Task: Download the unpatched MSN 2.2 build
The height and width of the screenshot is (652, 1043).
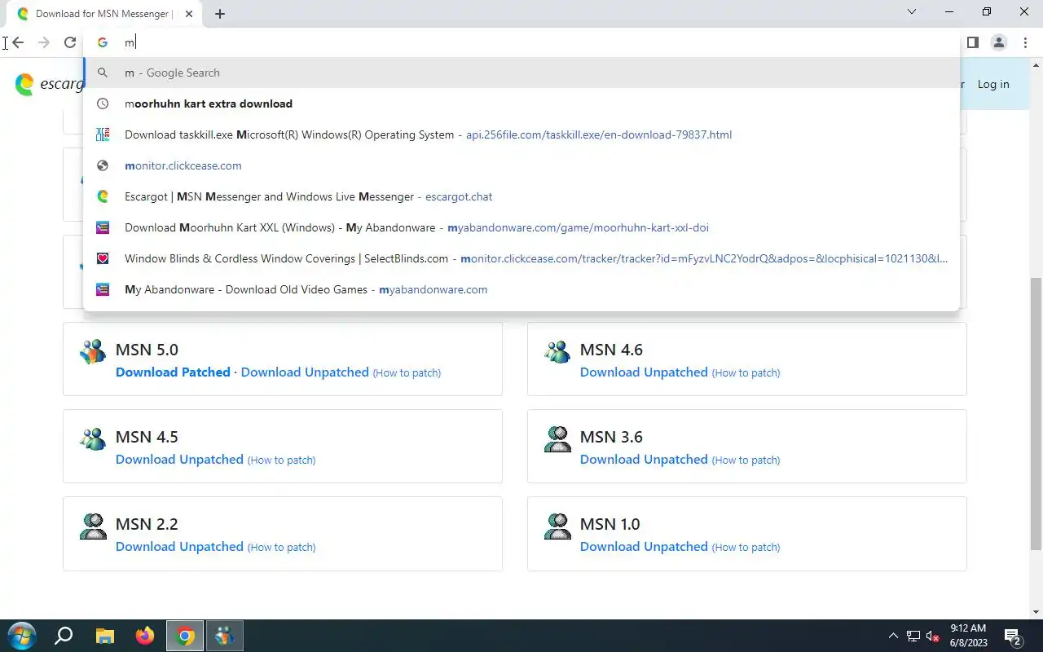Action: point(179,546)
